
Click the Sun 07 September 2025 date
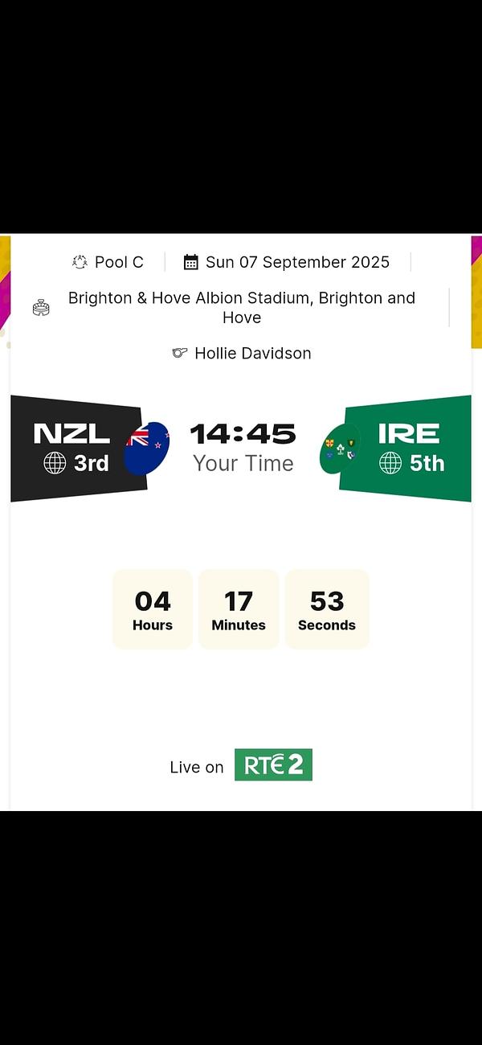coord(297,262)
